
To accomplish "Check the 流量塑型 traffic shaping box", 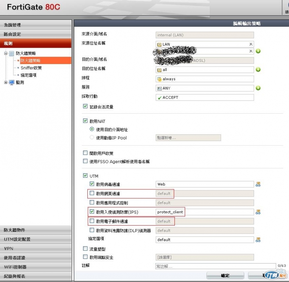I will [x=85, y=249].
